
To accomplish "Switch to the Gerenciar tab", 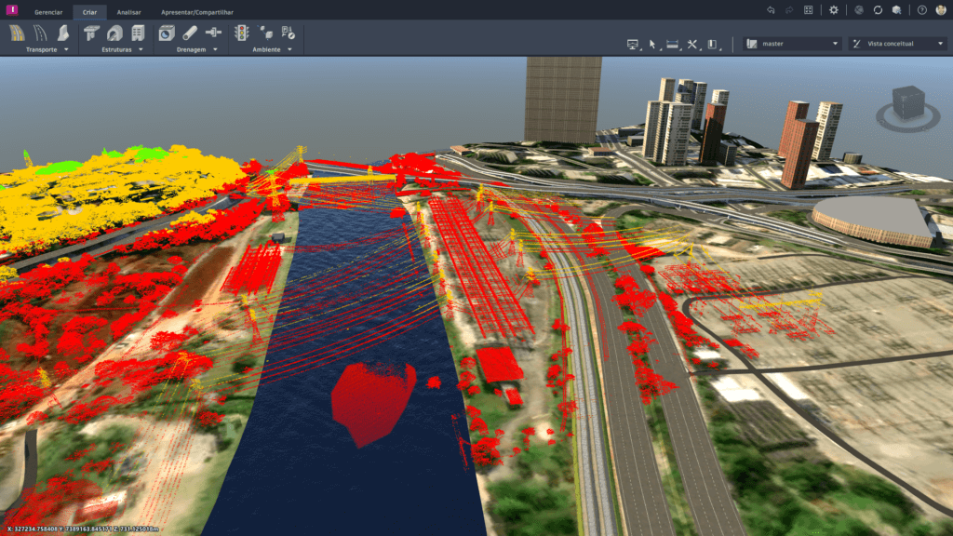I will tap(48, 12).
